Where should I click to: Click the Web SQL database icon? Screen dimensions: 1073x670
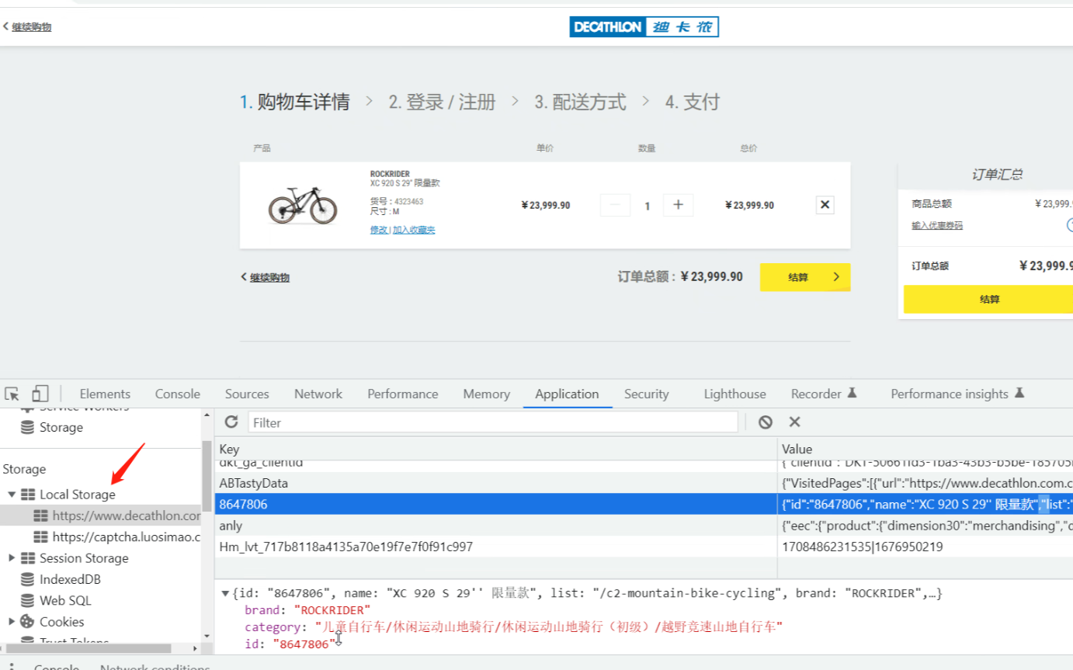[x=27, y=600]
